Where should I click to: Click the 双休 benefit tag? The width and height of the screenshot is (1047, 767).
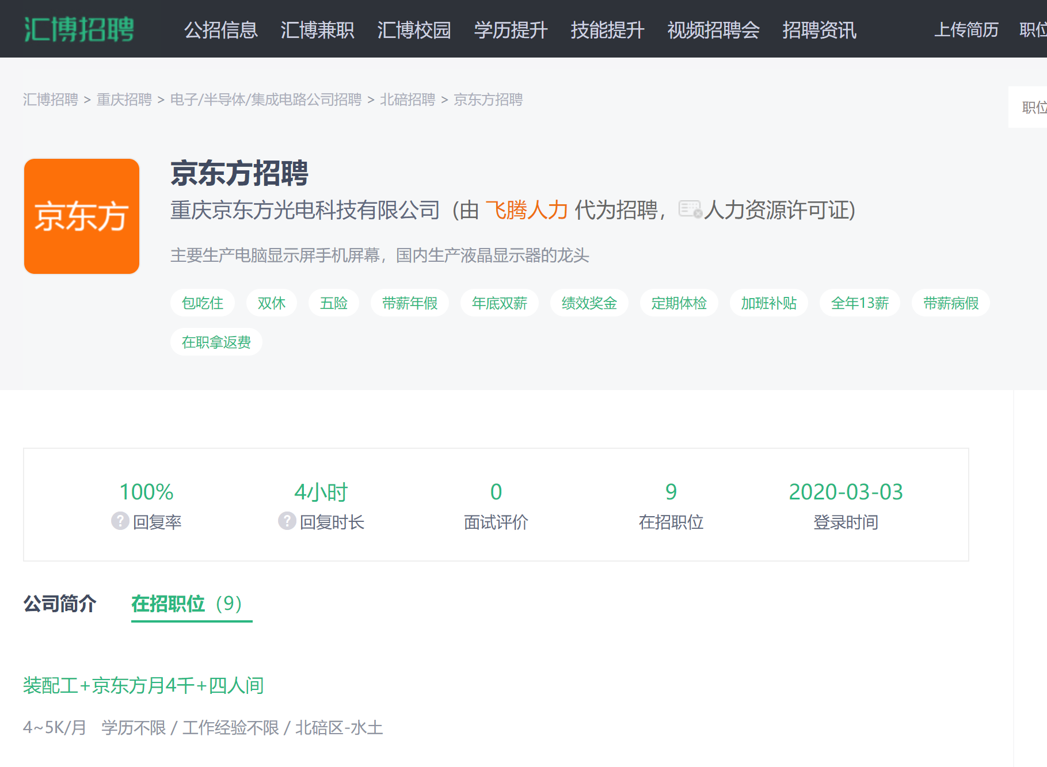point(272,303)
